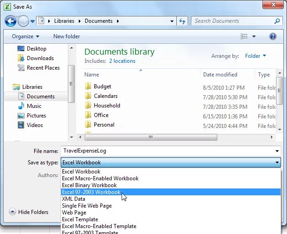Open the view options dropdown arrow
The image size is (287, 234).
(254, 36)
